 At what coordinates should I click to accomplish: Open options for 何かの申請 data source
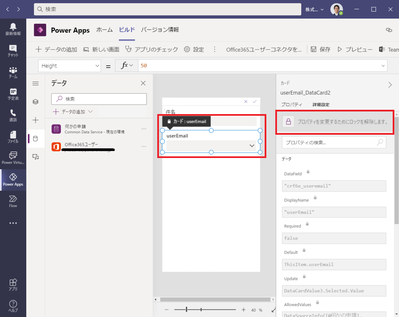[x=144, y=129]
